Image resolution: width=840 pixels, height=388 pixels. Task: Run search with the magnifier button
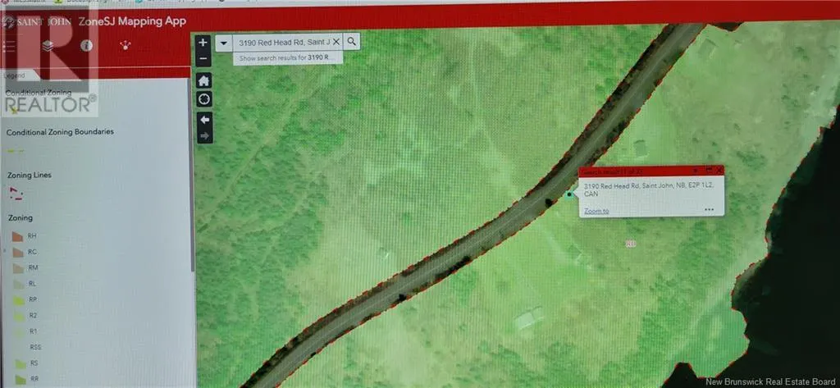tap(351, 41)
